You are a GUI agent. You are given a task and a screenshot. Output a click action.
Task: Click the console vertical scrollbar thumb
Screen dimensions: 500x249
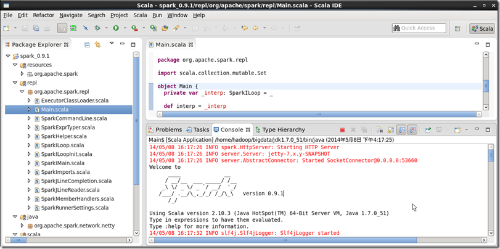[491, 154]
